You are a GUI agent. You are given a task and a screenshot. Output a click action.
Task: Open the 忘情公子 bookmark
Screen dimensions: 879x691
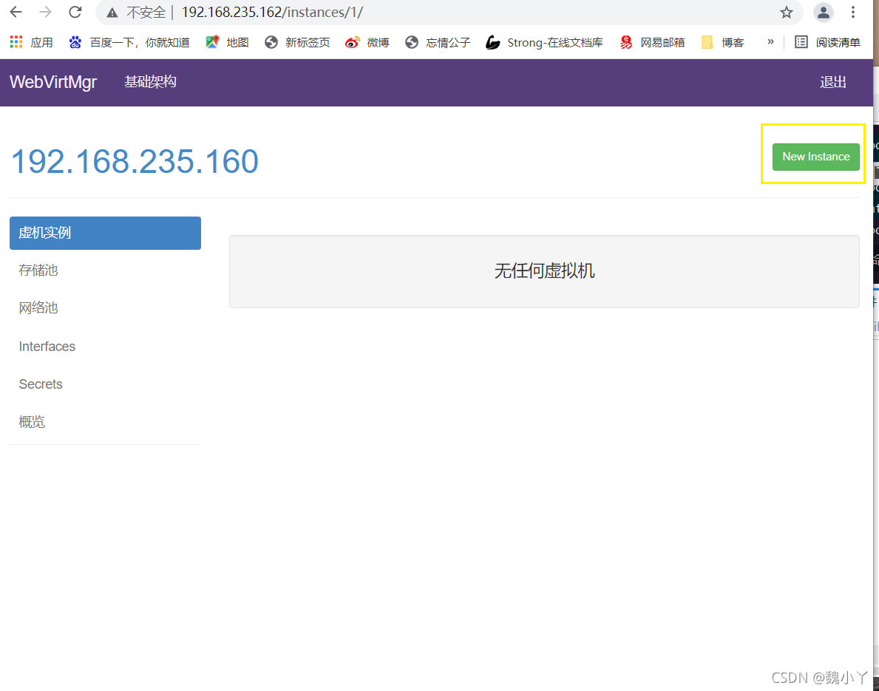(x=438, y=42)
